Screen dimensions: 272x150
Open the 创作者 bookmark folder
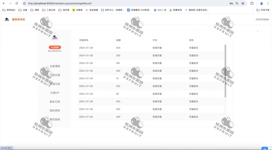[64, 10]
